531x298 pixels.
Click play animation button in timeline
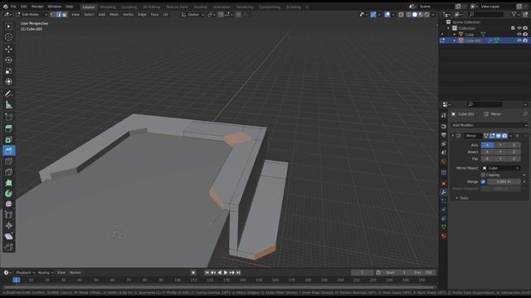coord(226,272)
